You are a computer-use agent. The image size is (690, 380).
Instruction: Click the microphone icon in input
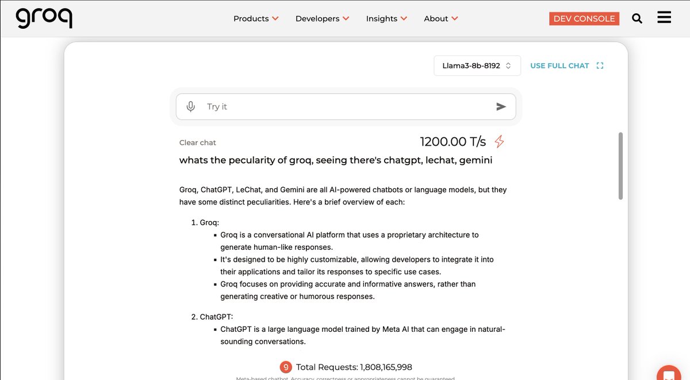tap(191, 106)
